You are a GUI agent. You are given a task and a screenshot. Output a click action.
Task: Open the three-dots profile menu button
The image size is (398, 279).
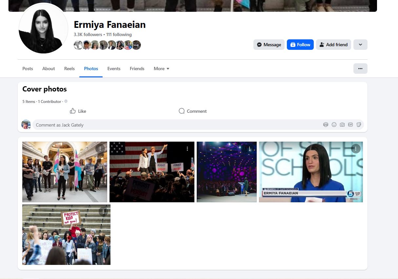click(x=360, y=69)
